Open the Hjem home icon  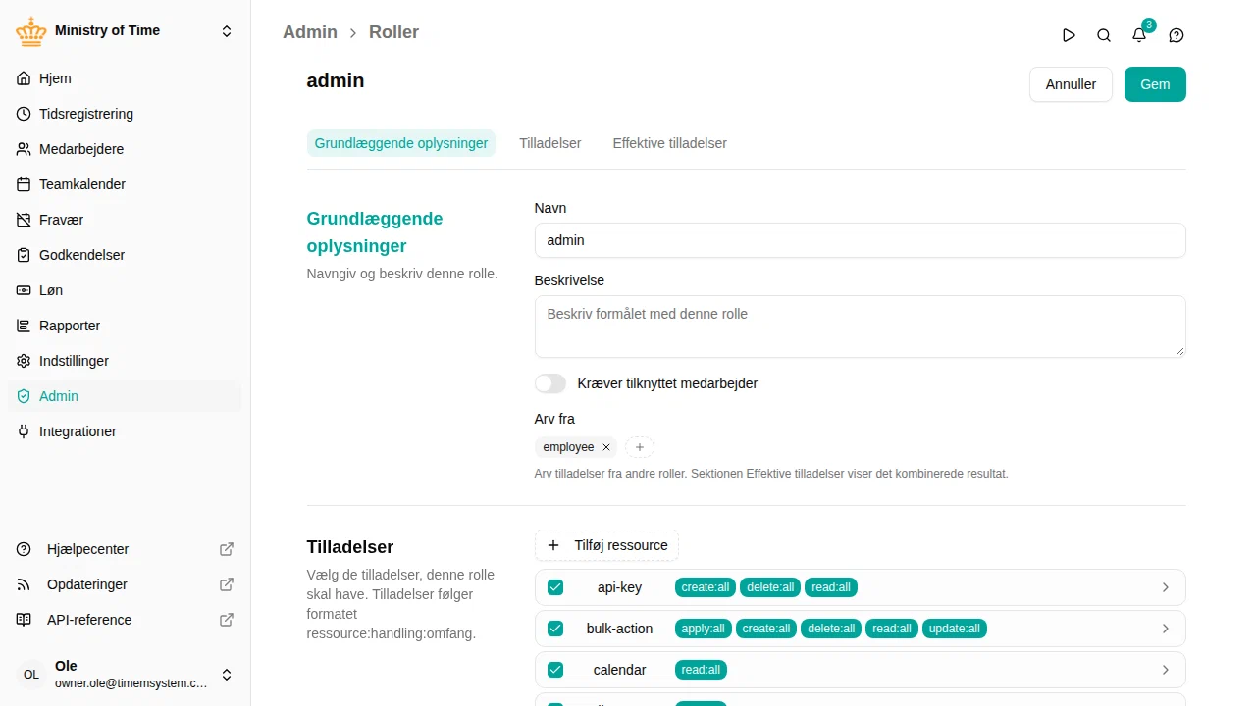[x=25, y=78]
